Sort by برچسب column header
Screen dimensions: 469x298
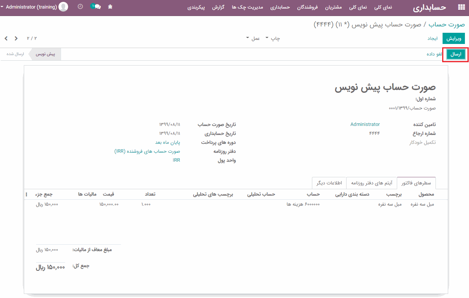(394, 194)
